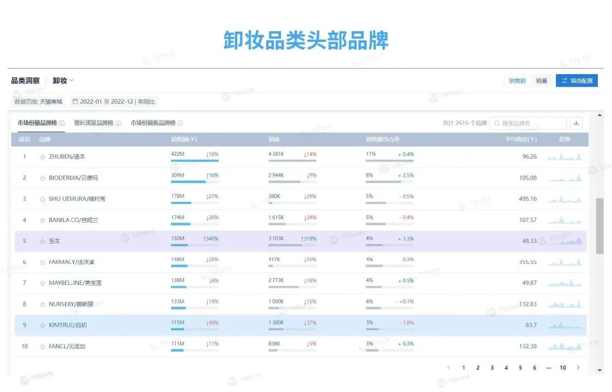612x392 pixels.
Task: Go to next page arrow
Action: 578,368
